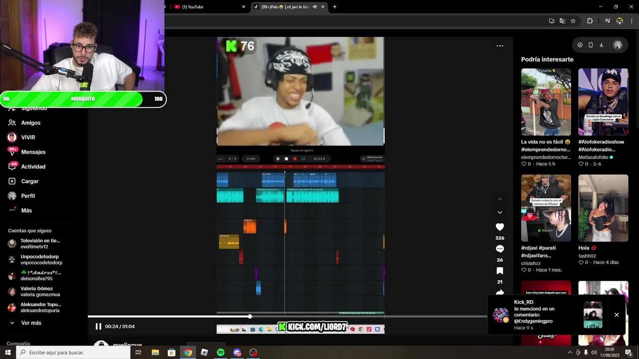This screenshot has height=359, width=639.
Task: Click the Windows taskbar search box
Action: pos(73,353)
